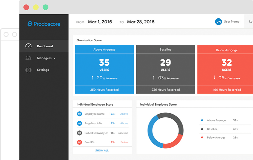The height and width of the screenshot is (160, 253).
Task: Select the Above Avagage blue score card
Action: pyautogui.click(x=104, y=69)
